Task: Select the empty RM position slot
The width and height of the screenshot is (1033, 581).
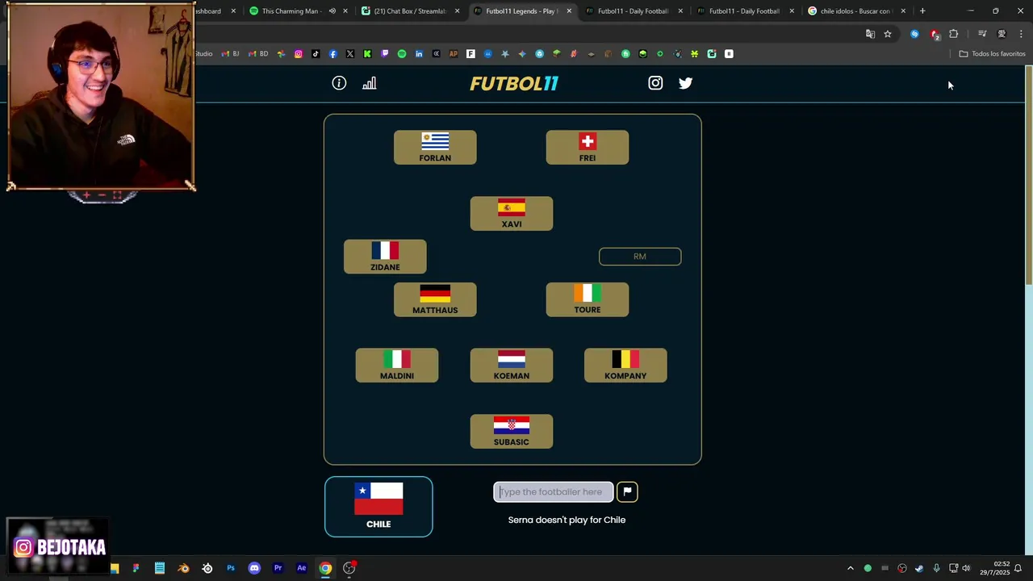Action: coord(640,257)
